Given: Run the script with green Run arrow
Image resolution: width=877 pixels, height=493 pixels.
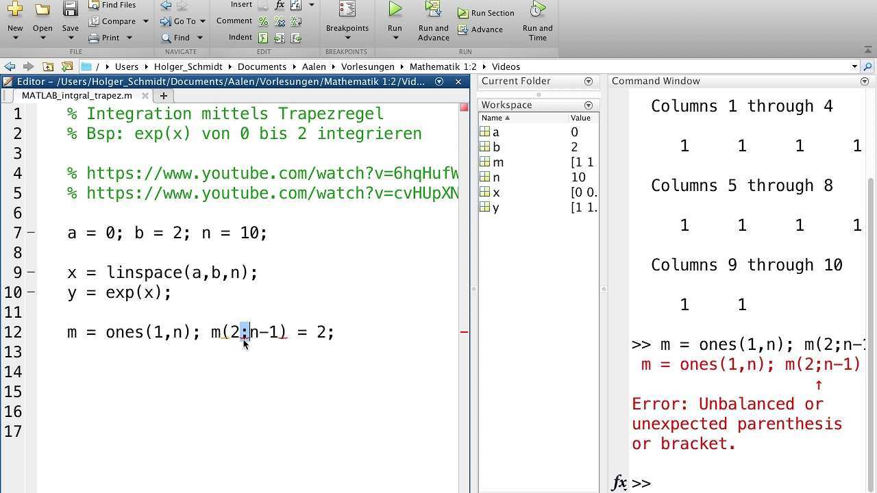Looking at the screenshot, I should (395, 10).
